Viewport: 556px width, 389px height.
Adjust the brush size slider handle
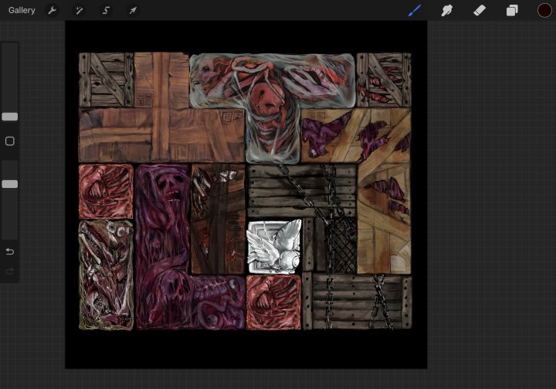10,117
